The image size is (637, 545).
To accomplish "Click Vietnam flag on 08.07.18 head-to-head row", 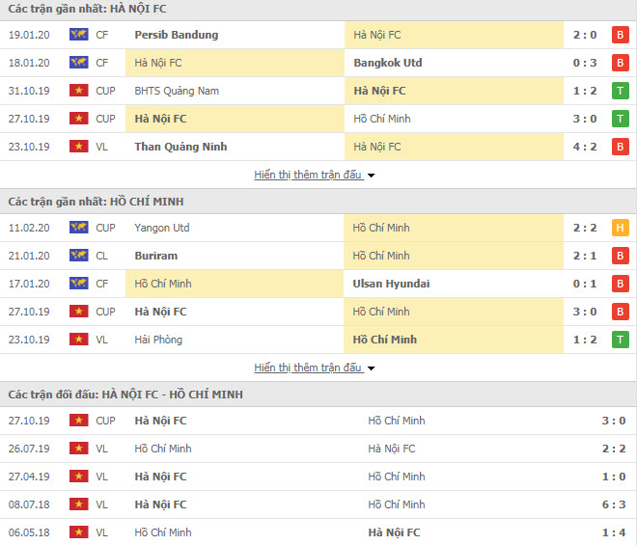I will tap(79, 504).
